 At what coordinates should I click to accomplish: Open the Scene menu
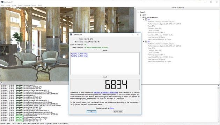point(14,5)
